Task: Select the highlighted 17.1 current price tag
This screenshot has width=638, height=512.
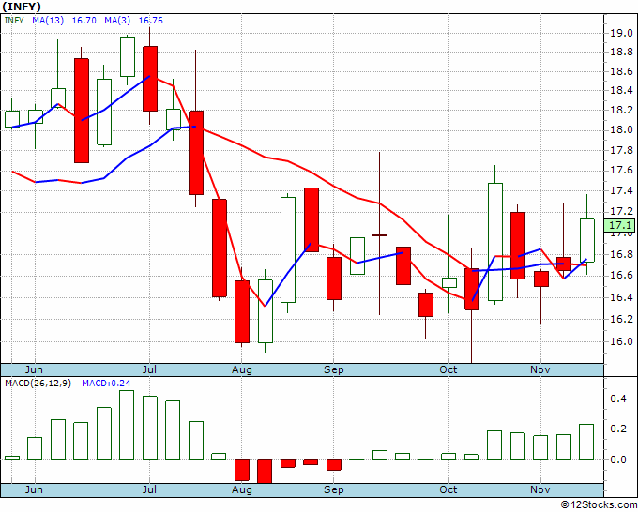Action: 619,225
